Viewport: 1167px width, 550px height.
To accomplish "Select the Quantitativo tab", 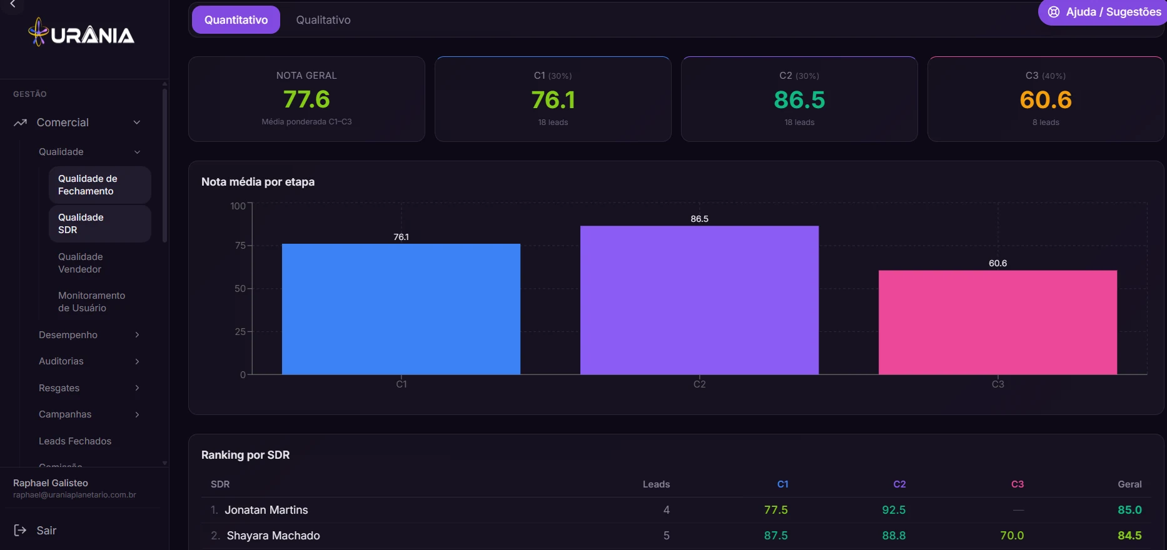I will (x=236, y=20).
